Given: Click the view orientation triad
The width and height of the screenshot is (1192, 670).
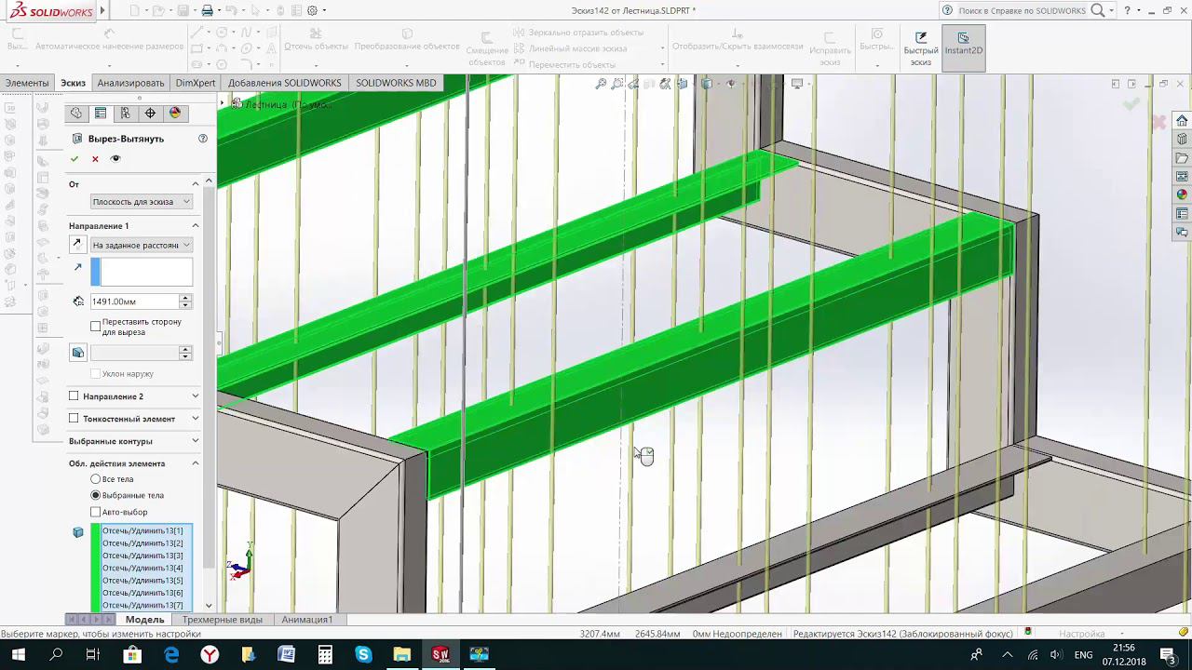Looking at the screenshot, I should [x=242, y=562].
